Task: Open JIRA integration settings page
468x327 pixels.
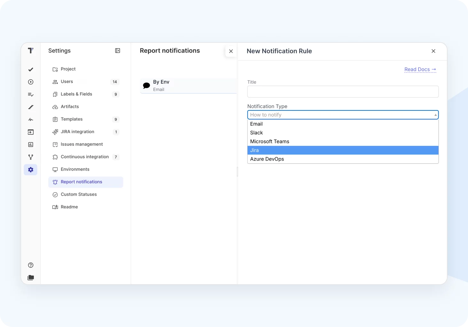Action: (x=77, y=132)
